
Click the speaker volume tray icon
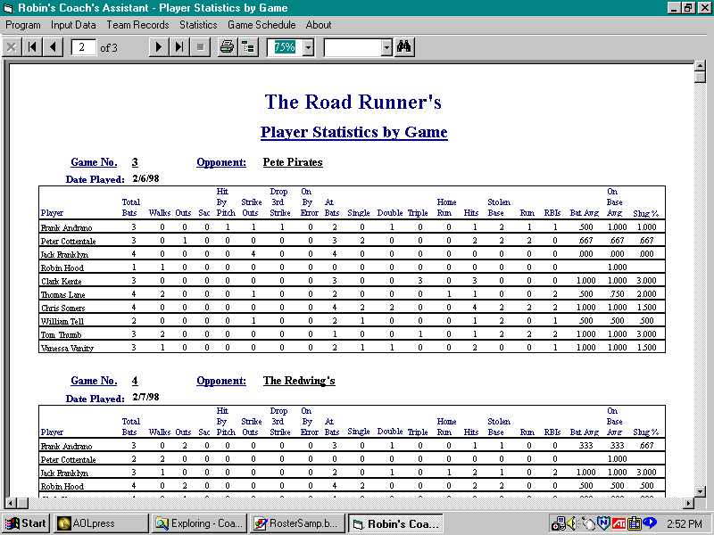[x=572, y=523]
